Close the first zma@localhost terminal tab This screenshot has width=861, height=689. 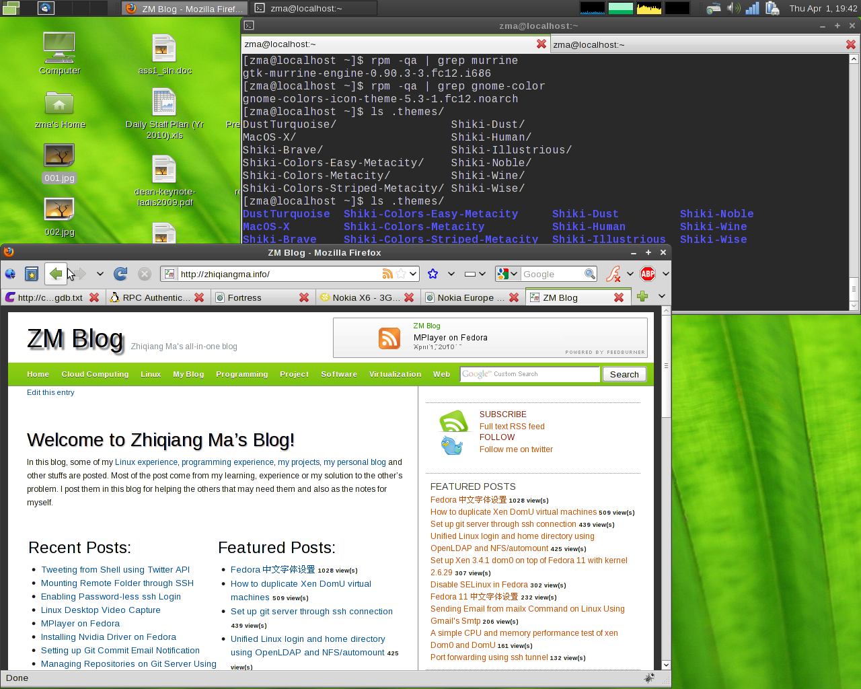(541, 44)
